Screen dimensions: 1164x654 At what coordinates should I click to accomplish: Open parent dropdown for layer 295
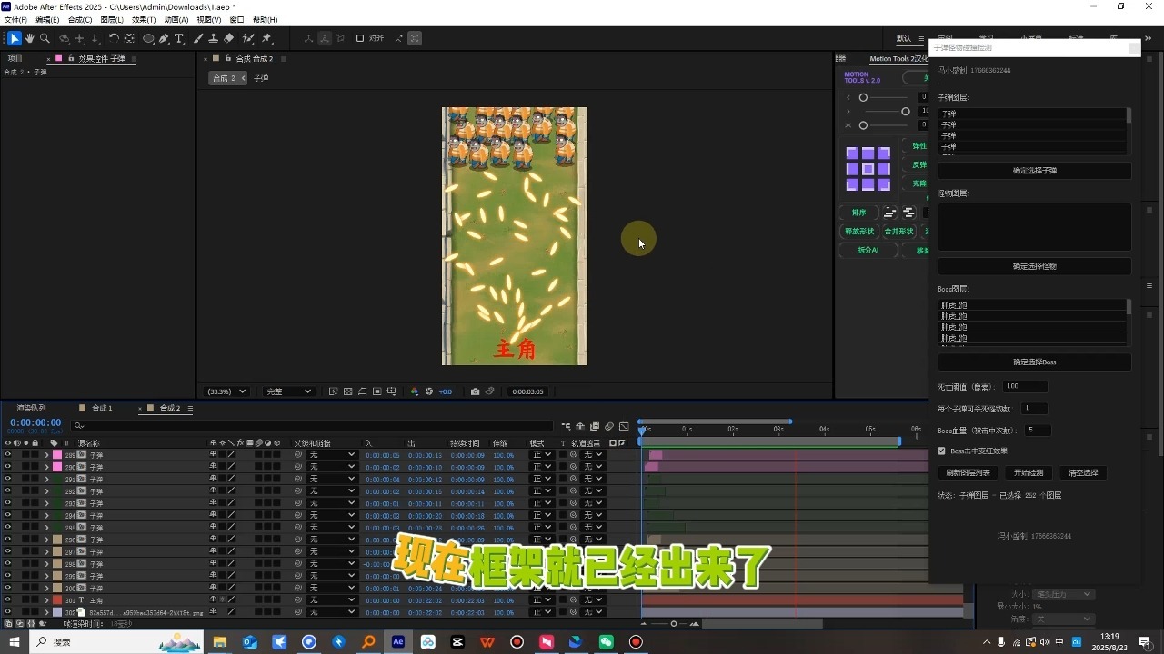click(x=332, y=528)
